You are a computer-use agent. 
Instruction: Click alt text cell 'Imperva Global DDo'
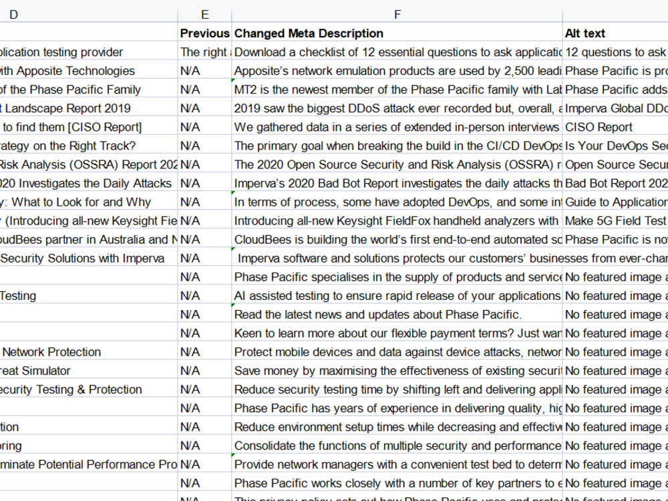click(615, 108)
